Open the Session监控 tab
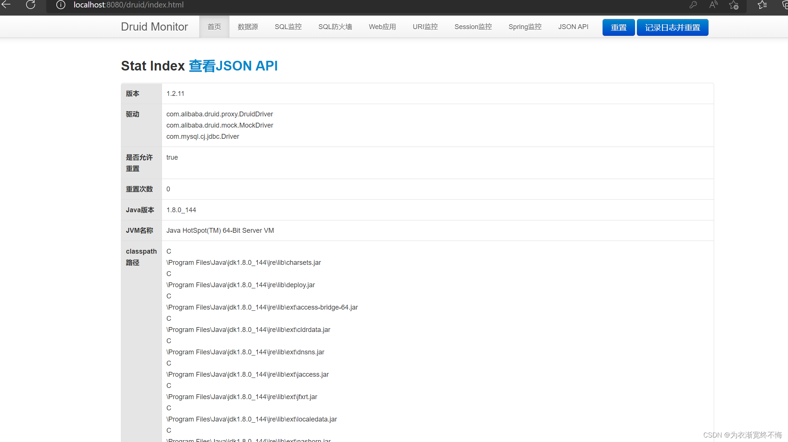This screenshot has height=442, width=788. tap(473, 27)
